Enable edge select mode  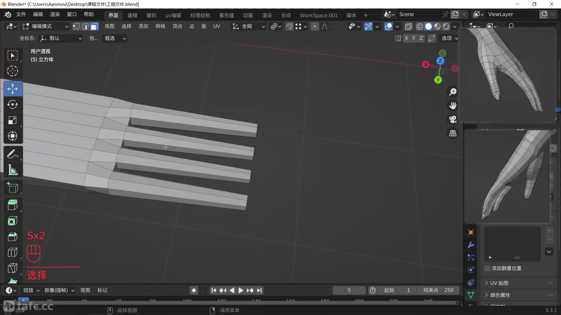point(85,27)
